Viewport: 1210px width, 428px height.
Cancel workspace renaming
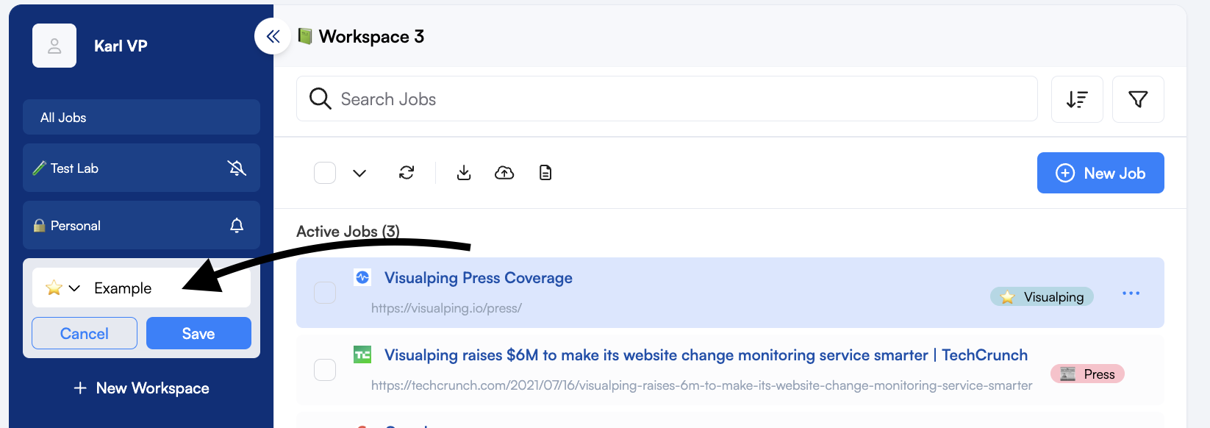tap(85, 333)
